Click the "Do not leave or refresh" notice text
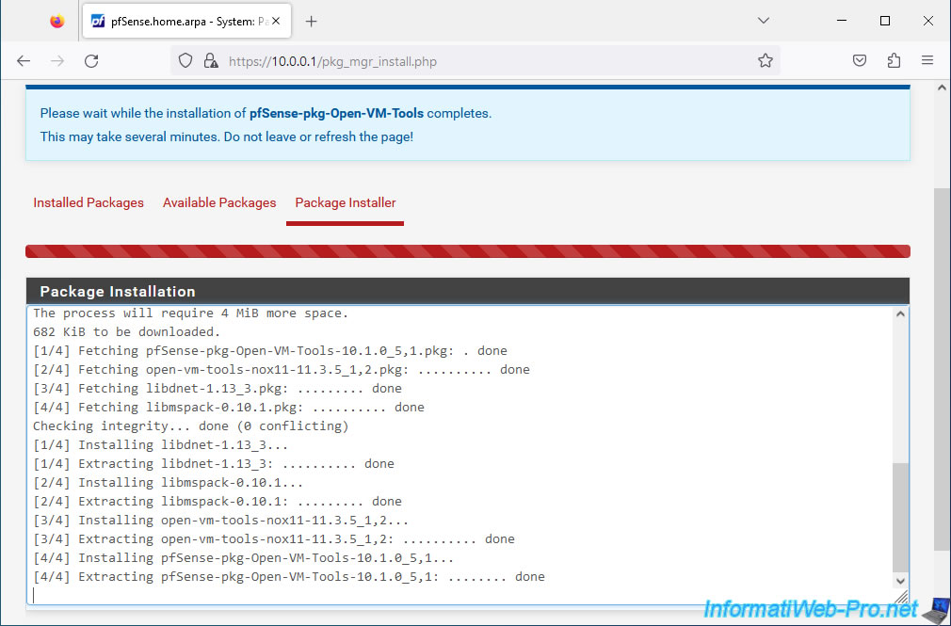The width and height of the screenshot is (951, 626). click(318, 137)
